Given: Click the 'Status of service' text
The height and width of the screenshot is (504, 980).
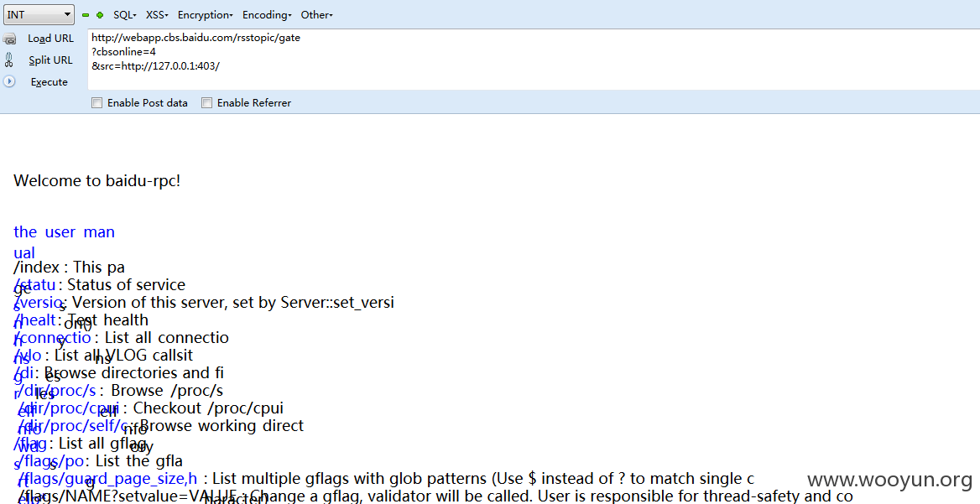Looking at the screenshot, I should 126,285.
